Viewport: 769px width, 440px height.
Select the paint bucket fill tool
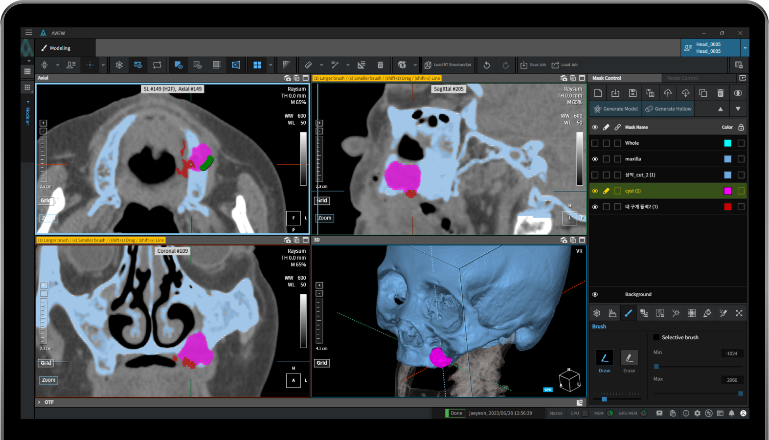point(707,313)
